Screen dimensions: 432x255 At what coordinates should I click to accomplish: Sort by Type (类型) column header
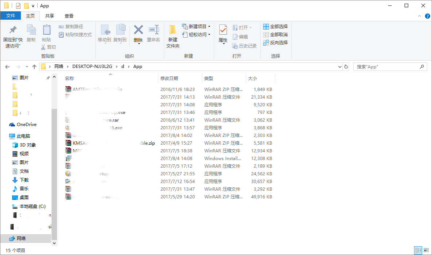pos(224,79)
